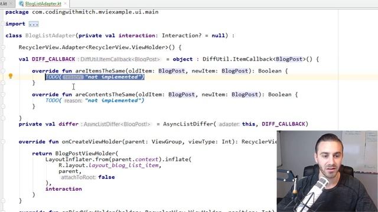This screenshot has height=212, width=378.
Task: Click the interaction argument passed to BlogPostViewHolder
Action: [64, 189]
